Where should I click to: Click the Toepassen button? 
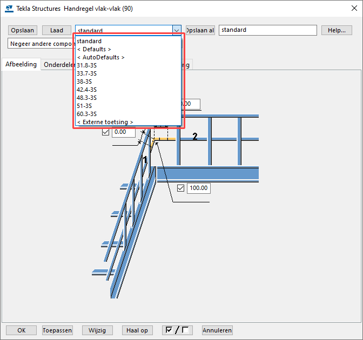pyautogui.click(x=57, y=330)
